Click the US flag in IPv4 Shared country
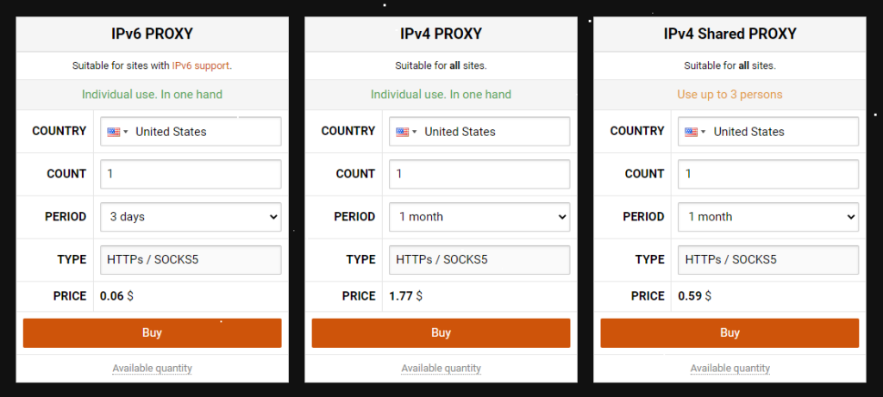The height and width of the screenshot is (397, 883). click(692, 132)
